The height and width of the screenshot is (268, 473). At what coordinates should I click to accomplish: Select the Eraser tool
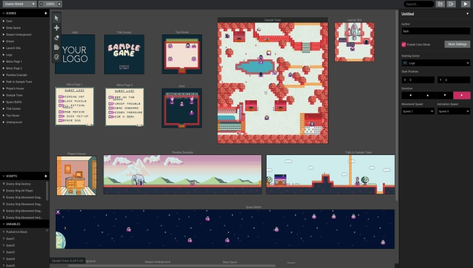(56, 38)
